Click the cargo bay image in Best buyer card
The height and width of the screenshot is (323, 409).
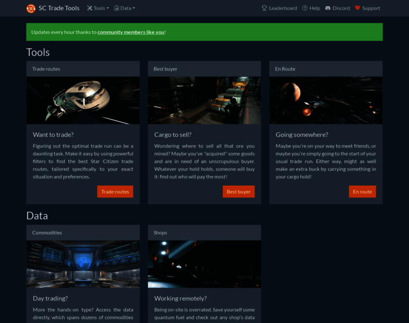204,100
